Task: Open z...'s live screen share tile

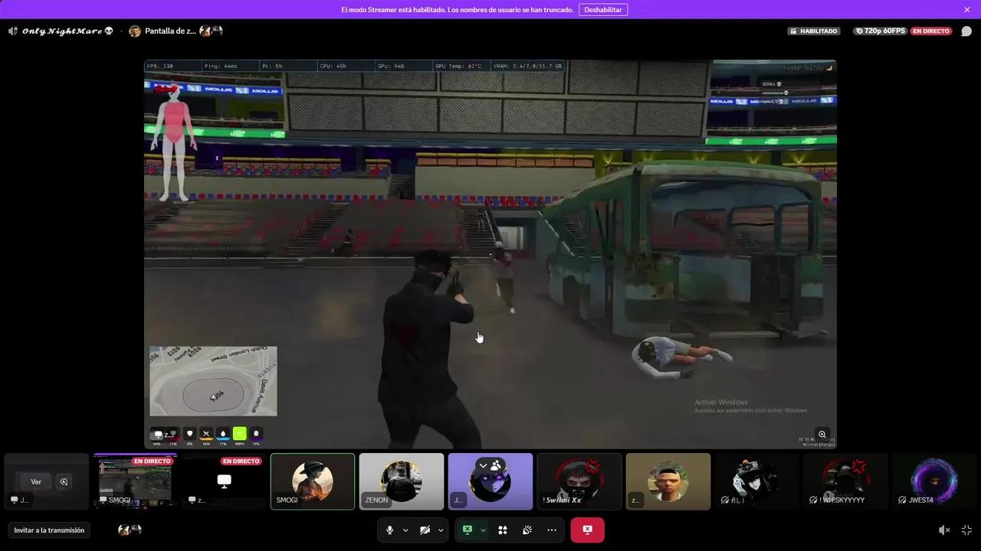Action: tap(224, 481)
